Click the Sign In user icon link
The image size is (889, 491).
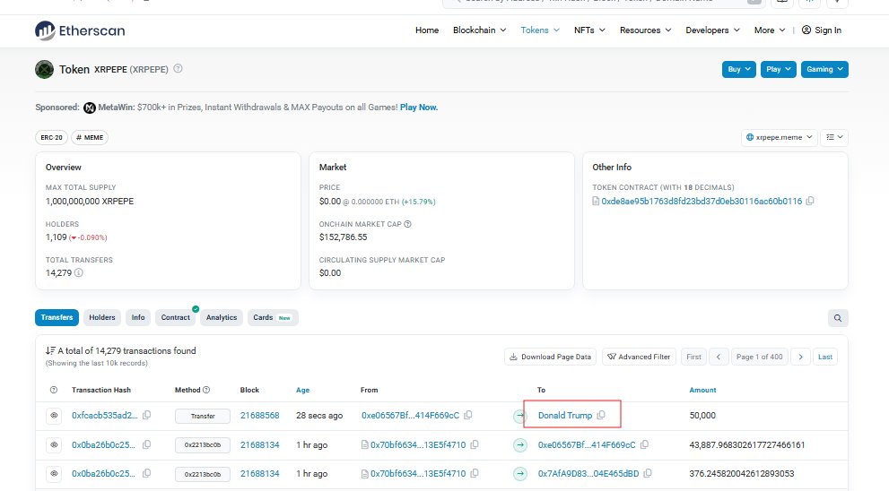tap(822, 30)
